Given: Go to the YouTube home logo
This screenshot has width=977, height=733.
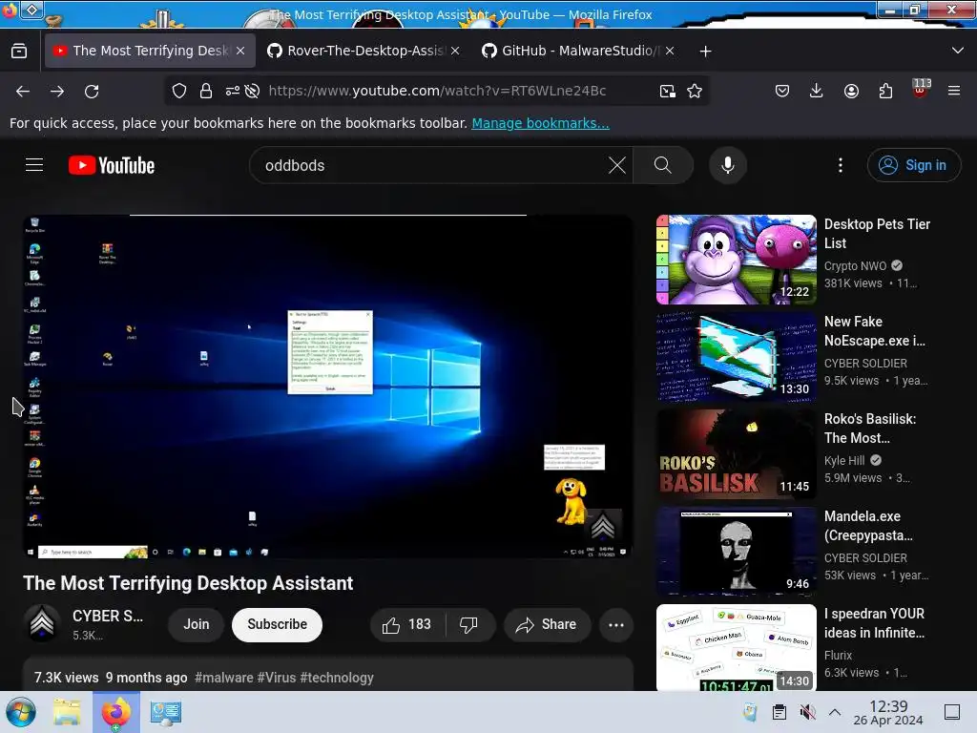Looking at the screenshot, I should click(x=112, y=165).
